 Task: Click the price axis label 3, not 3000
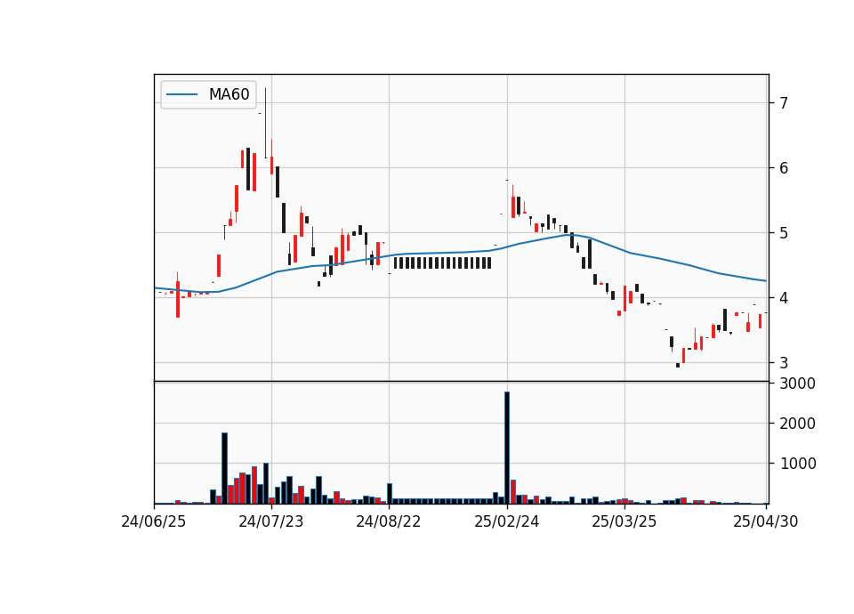click(x=784, y=362)
